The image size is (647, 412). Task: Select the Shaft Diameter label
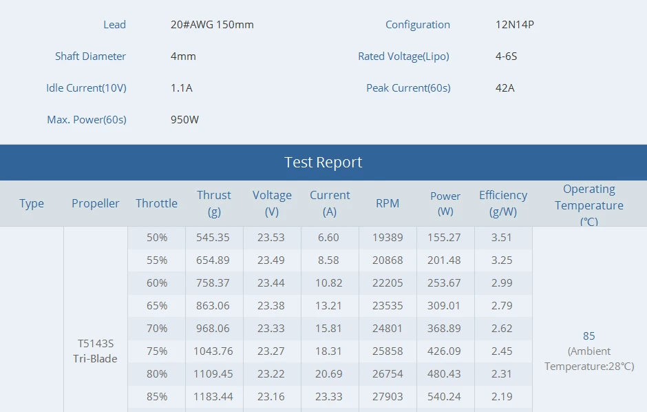pyautogui.click(x=91, y=56)
